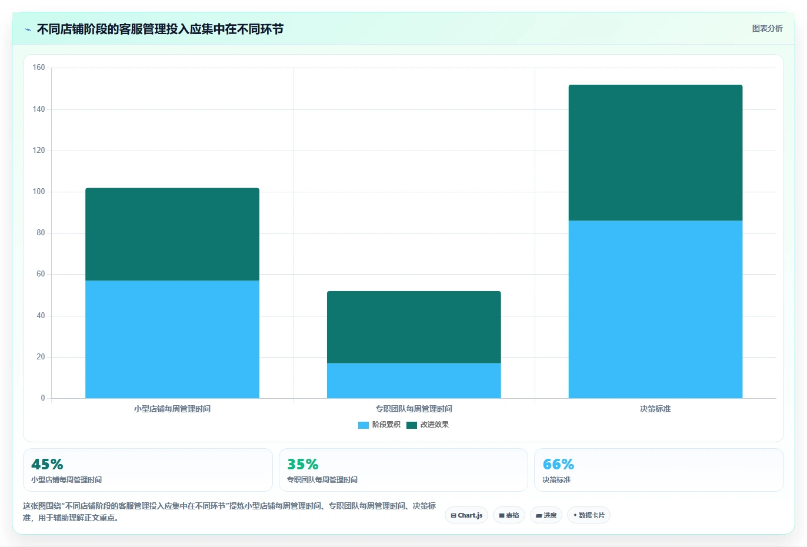
Task: Click the blue segment of 小型店铺每周管理时间 bar
Action: 172,339
